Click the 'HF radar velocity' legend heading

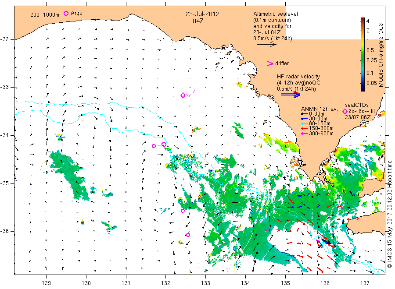tap(298, 76)
